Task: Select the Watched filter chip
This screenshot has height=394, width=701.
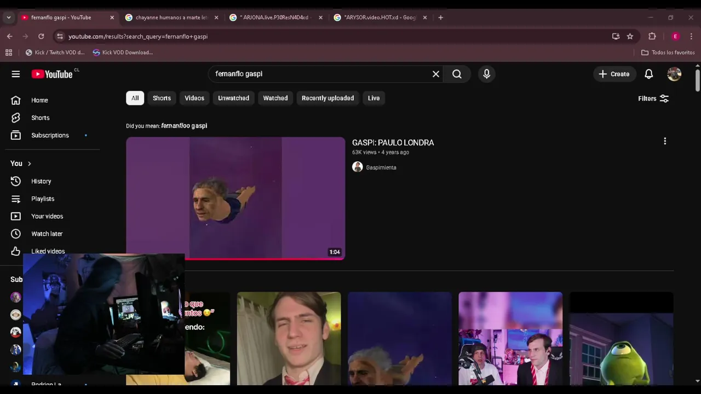Action: pos(275,98)
